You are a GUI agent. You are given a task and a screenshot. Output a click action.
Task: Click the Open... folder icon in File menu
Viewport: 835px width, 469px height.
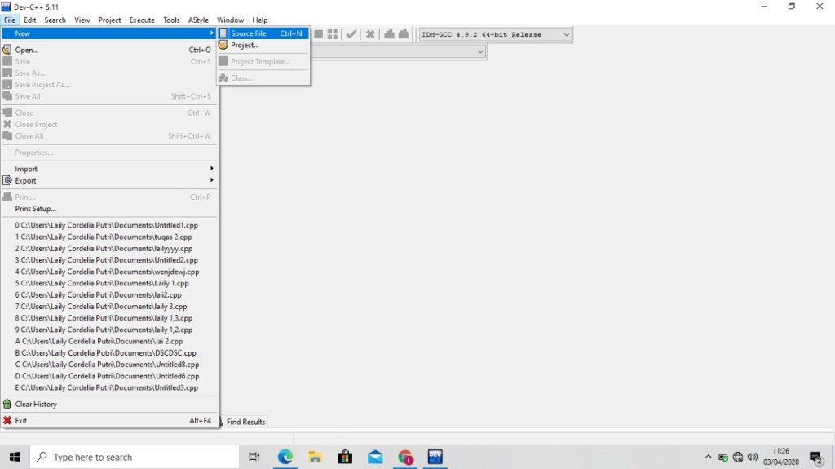(7, 50)
